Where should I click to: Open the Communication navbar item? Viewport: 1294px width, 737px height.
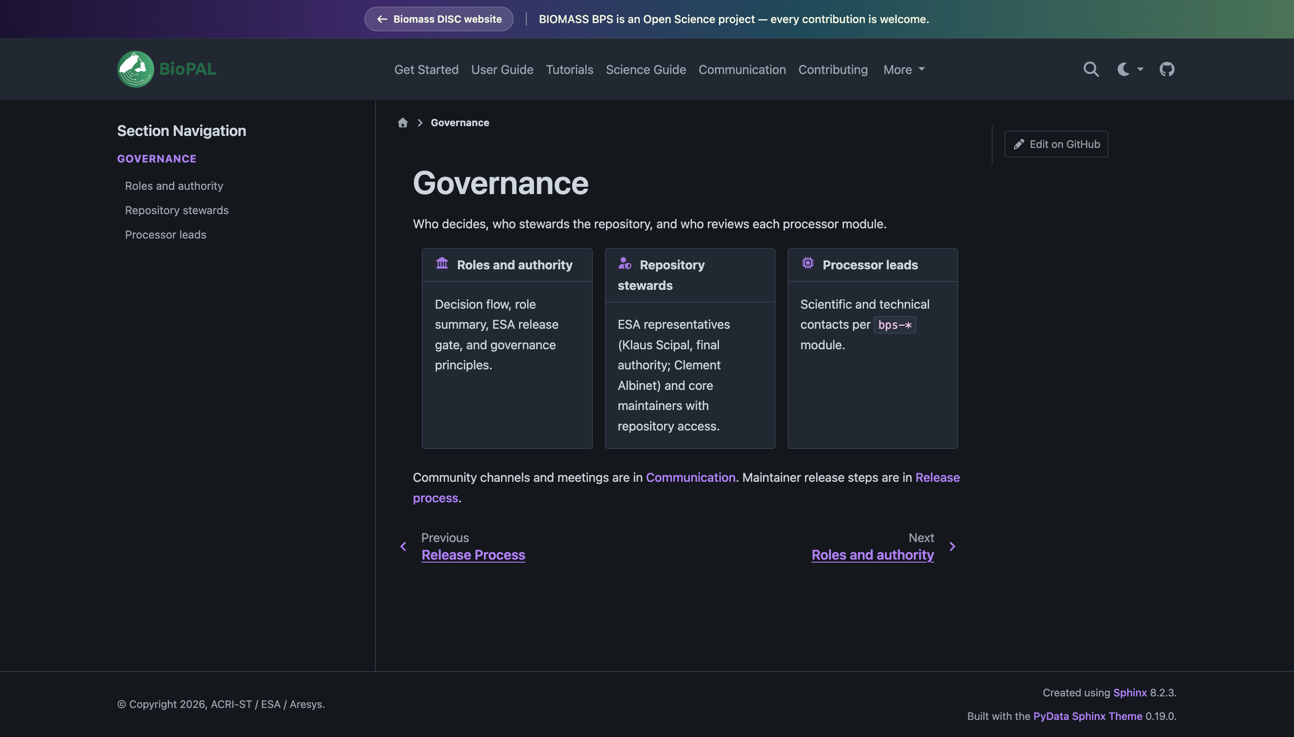point(742,69)
